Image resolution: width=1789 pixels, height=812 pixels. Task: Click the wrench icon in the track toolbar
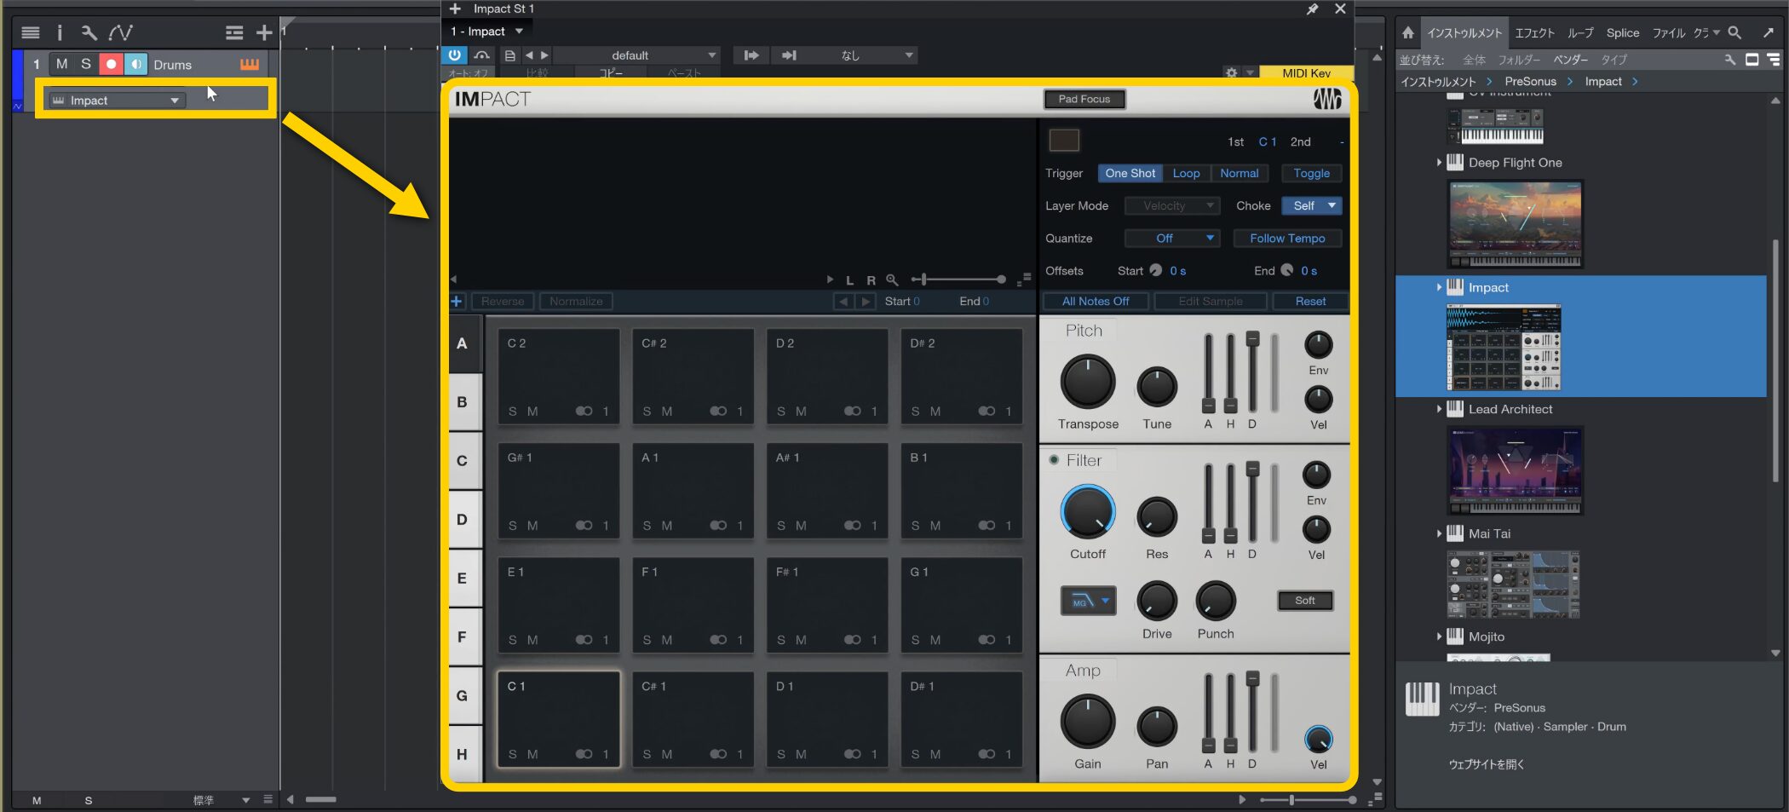(x=89, y=33)
